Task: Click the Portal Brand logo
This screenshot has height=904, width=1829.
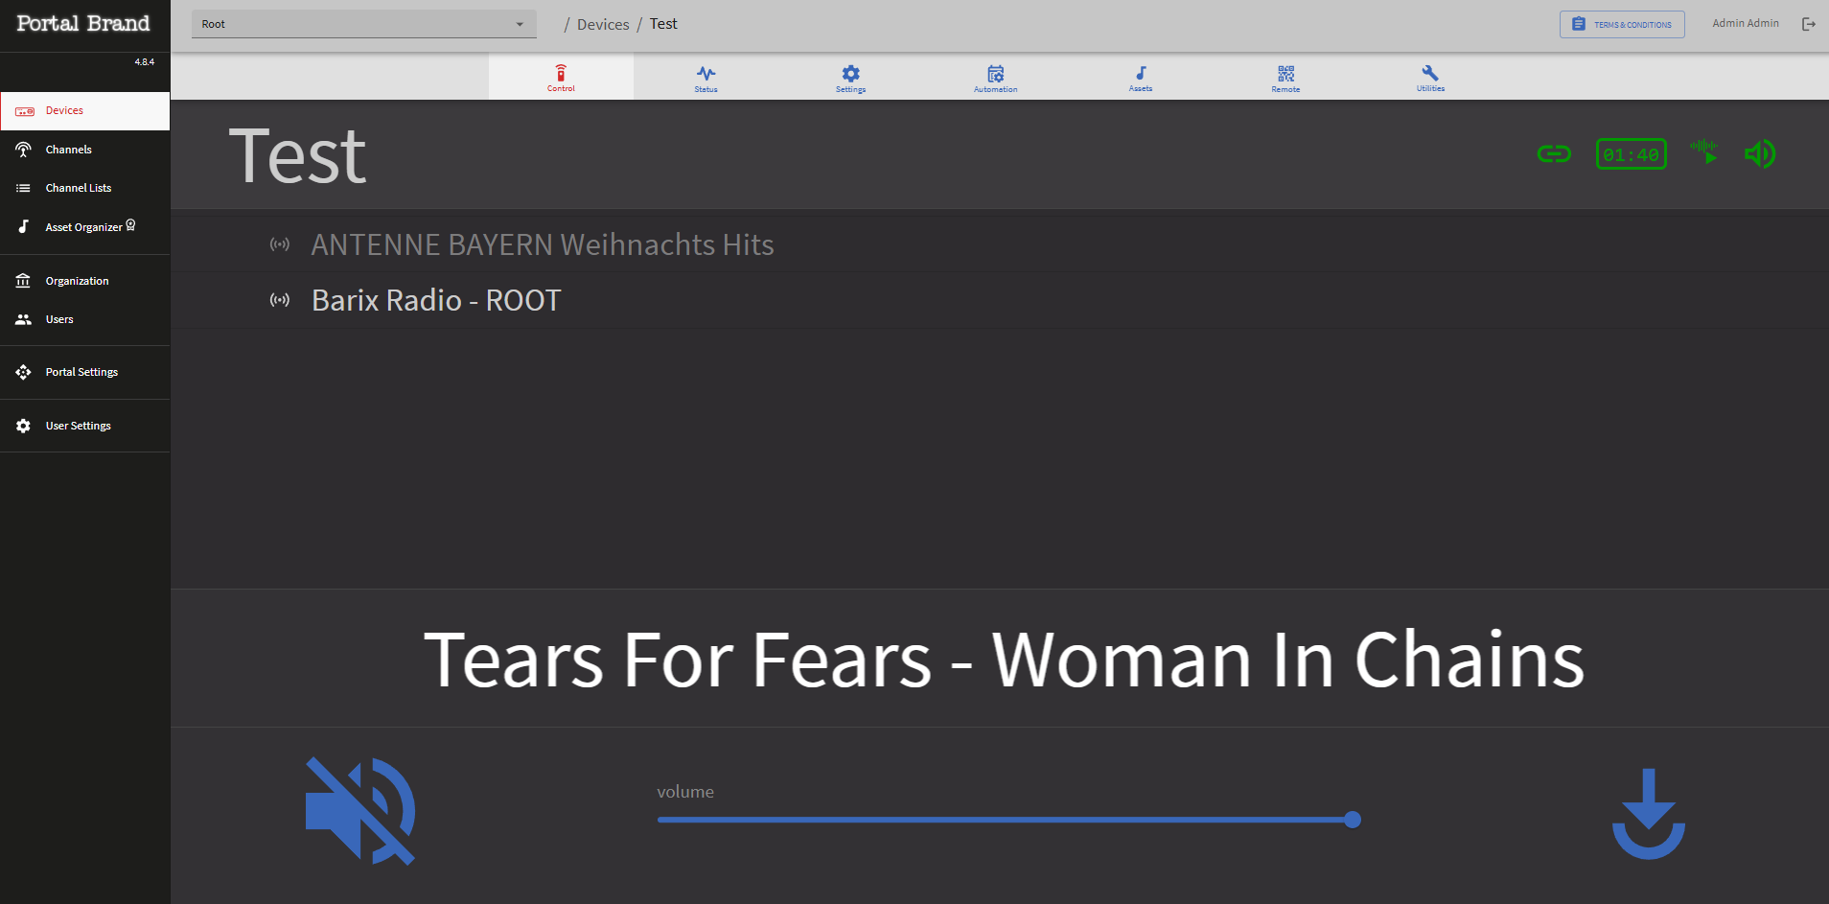Action: 83,23
